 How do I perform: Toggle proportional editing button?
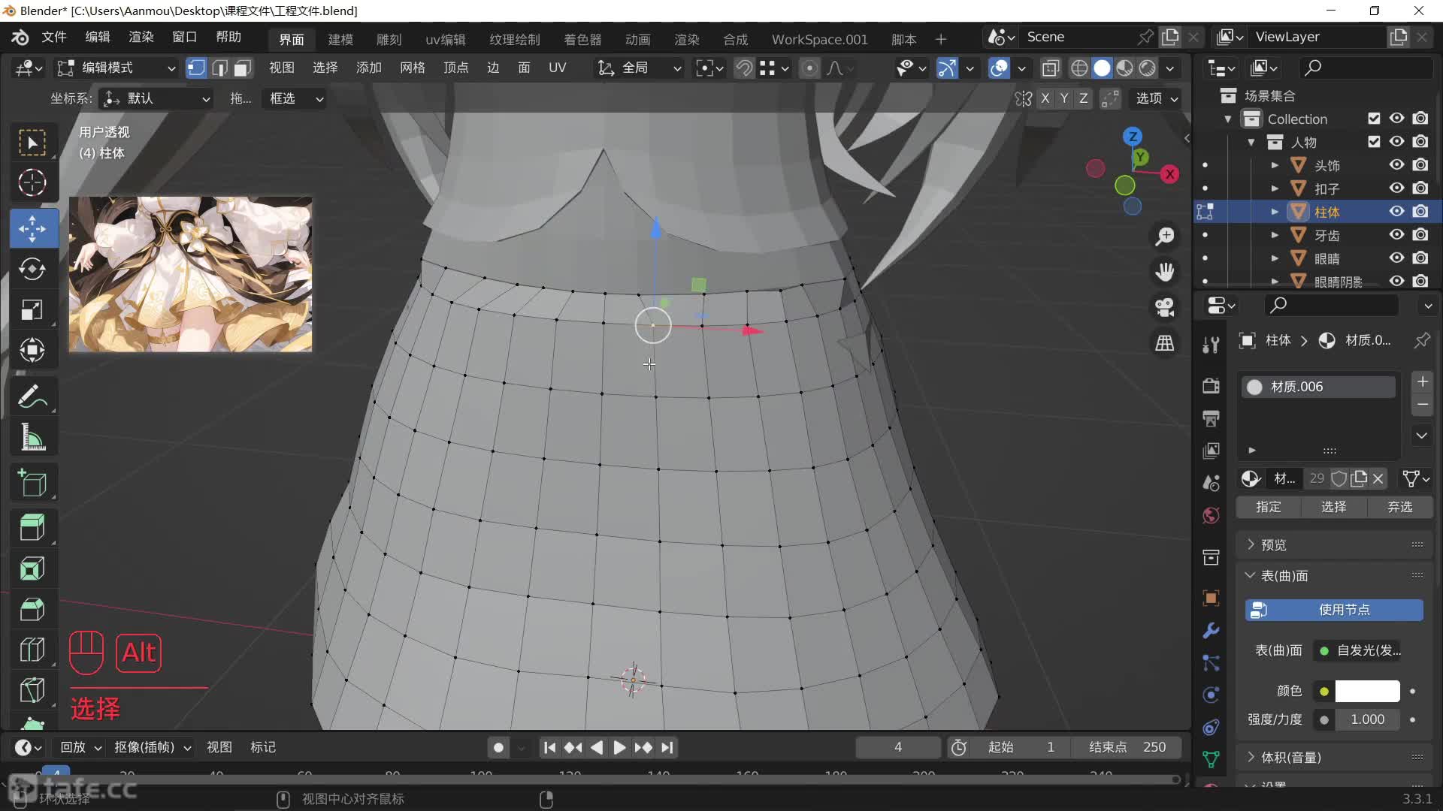[809, 68]
